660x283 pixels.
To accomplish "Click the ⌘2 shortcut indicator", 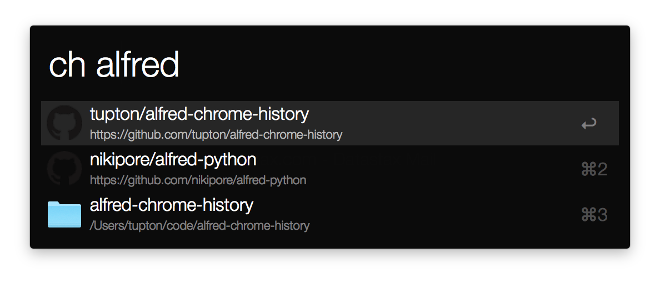I will [594, 169].
